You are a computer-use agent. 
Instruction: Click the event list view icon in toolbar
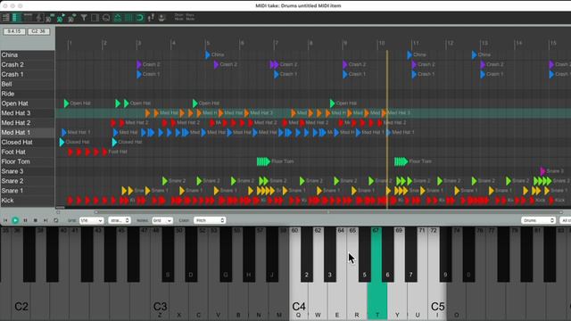(6, 18)
